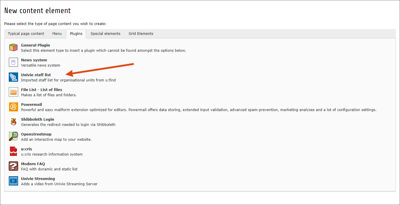Click the text 'Makes a list of files and folders.'

pyautogui.click(x=49, y=95)
